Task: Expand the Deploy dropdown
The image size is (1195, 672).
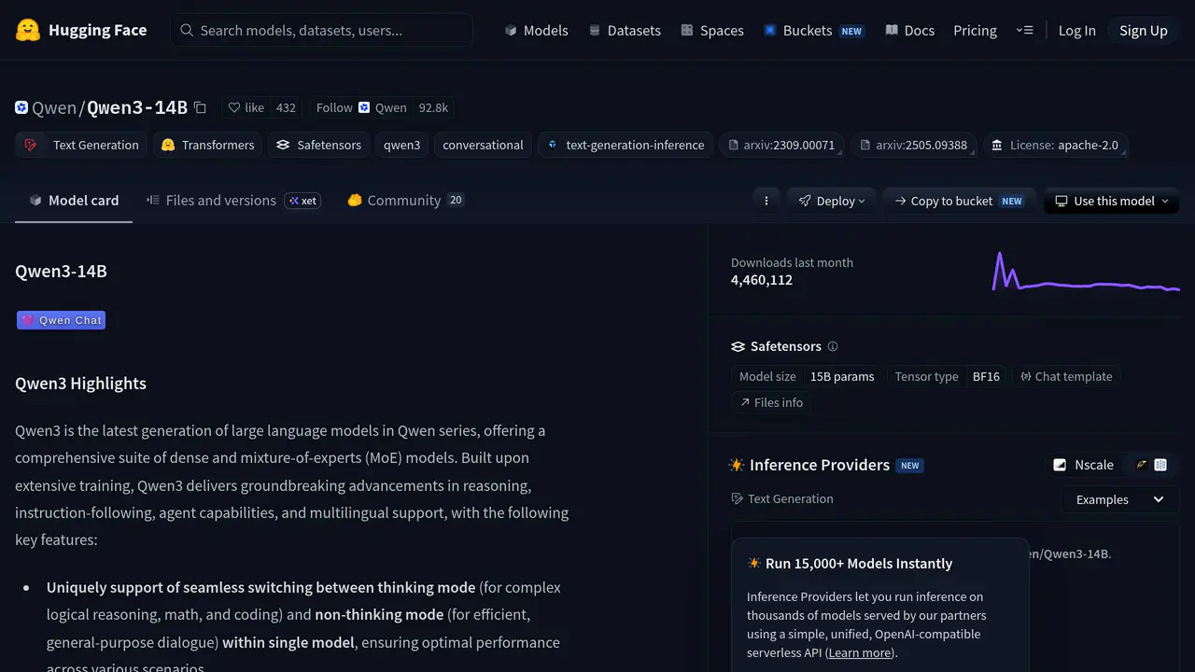Action: [832, 201]
